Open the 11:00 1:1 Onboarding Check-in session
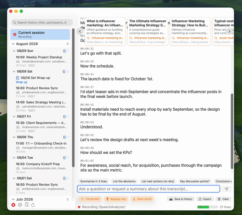Image resolution: width=242 pixels, height=215 pixels. coord(41,147)
